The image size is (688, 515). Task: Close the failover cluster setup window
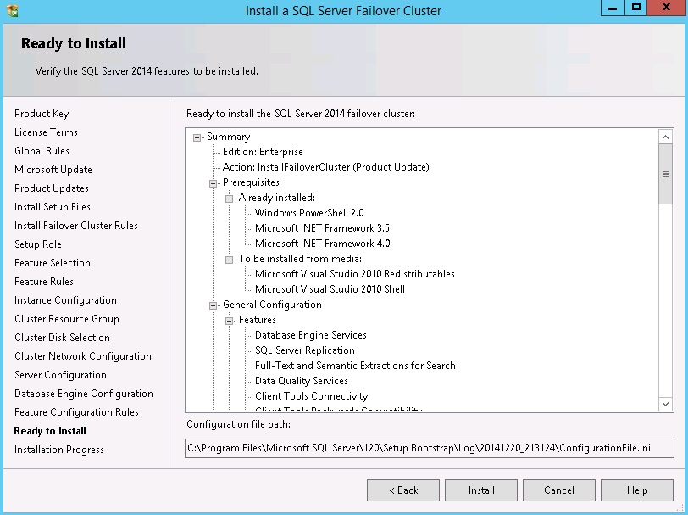pyautogui.click(x=666, y=8)
